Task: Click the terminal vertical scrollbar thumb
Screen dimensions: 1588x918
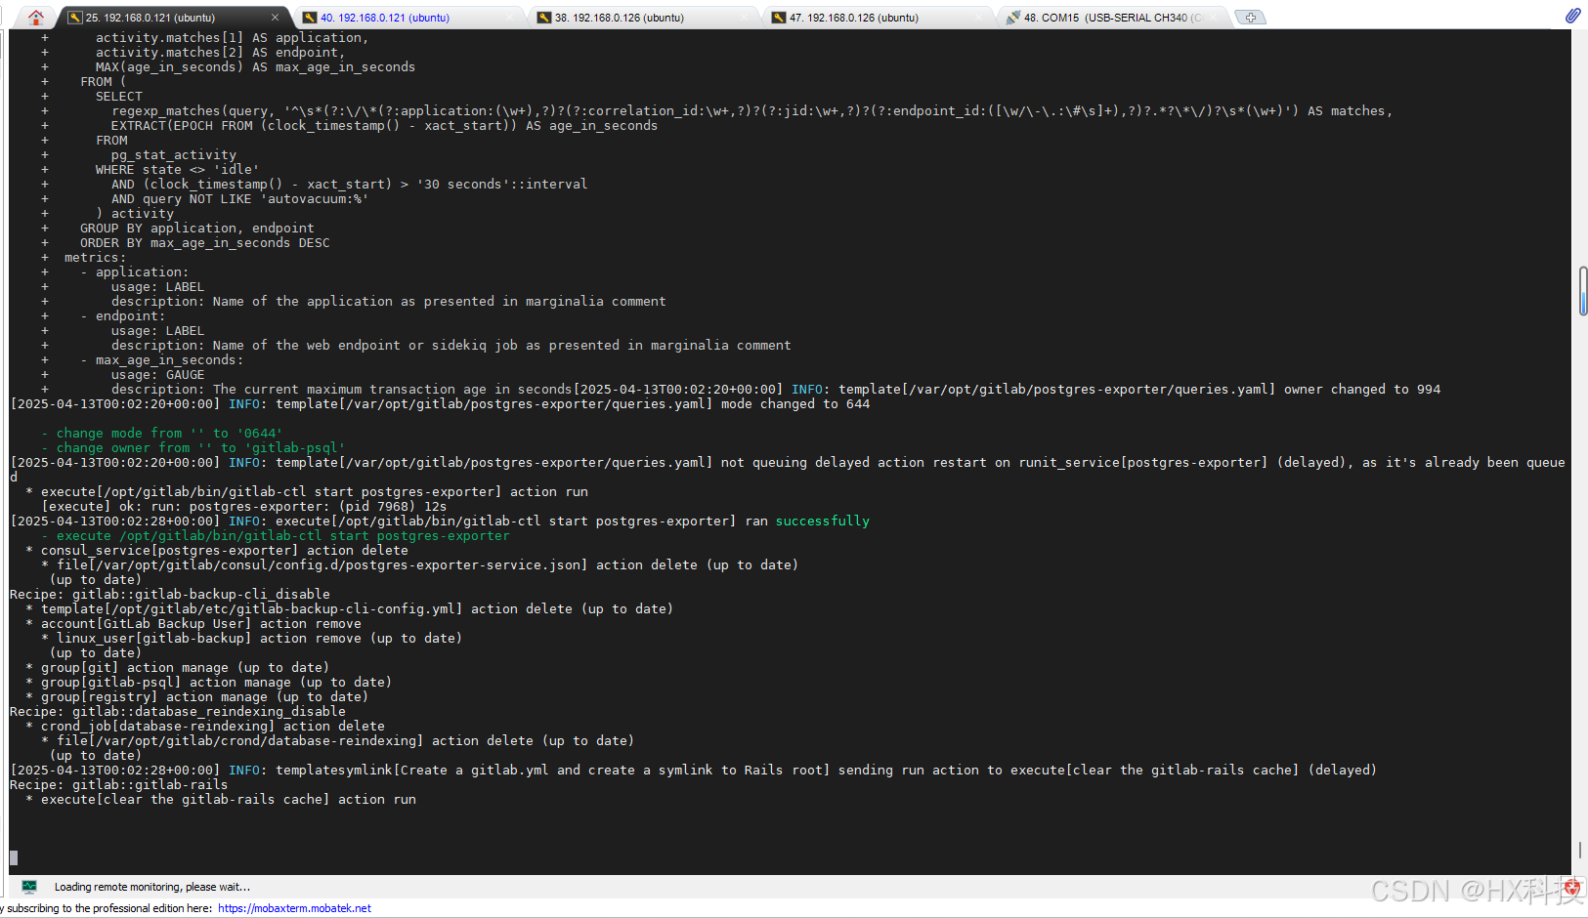Action: tap(1582, 291)
